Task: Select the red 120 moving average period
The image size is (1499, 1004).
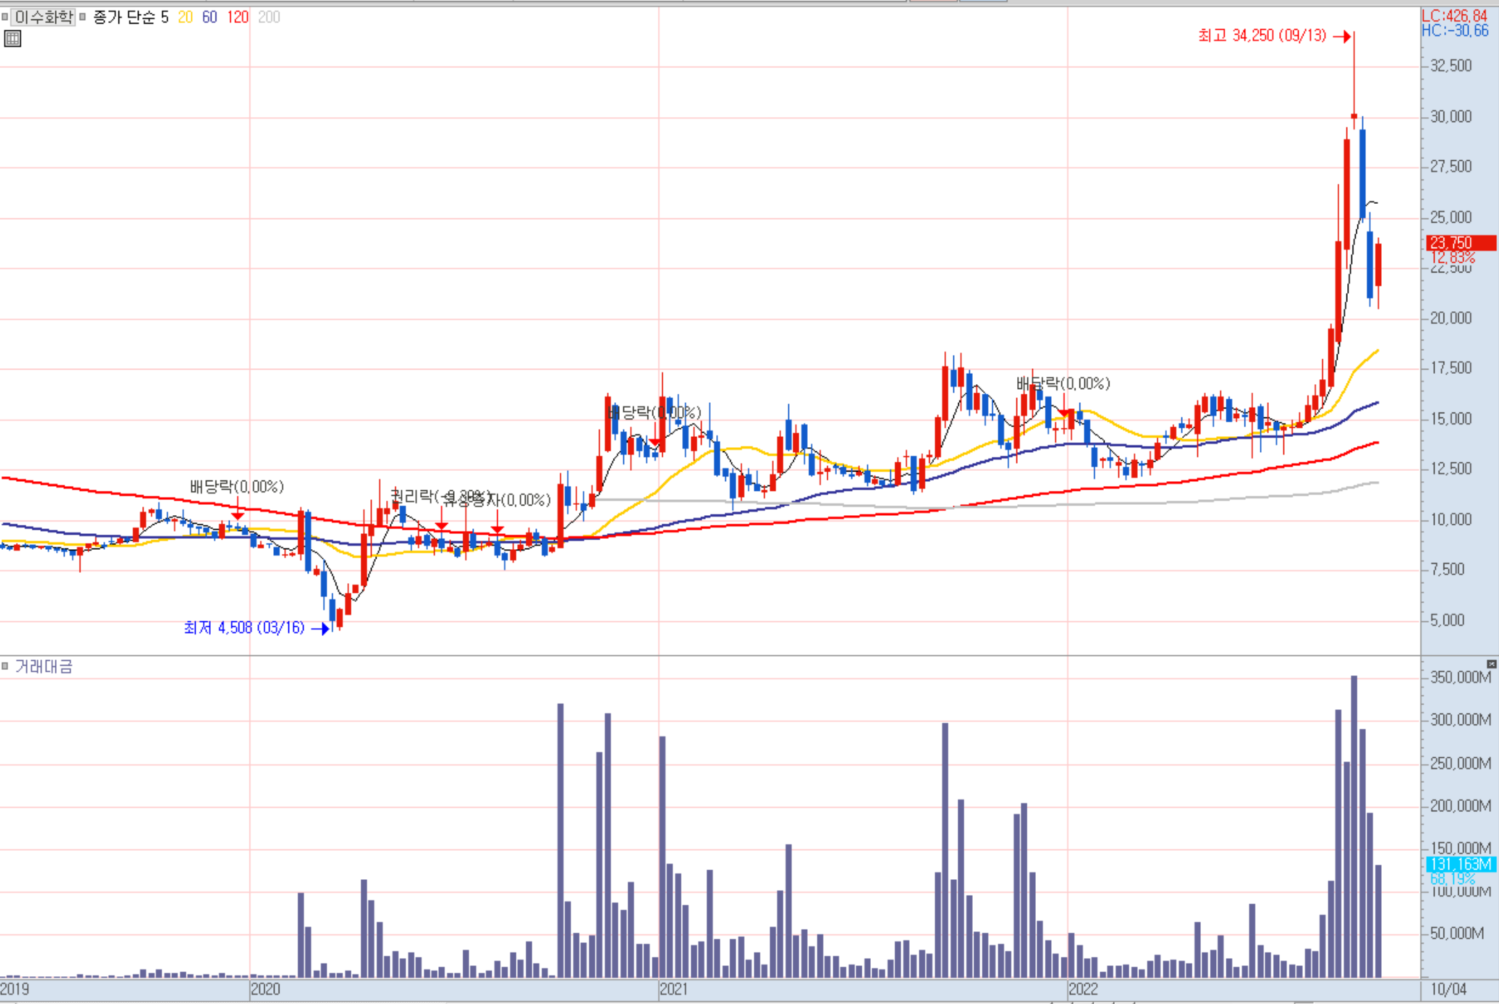Action: tap(237, 17)
